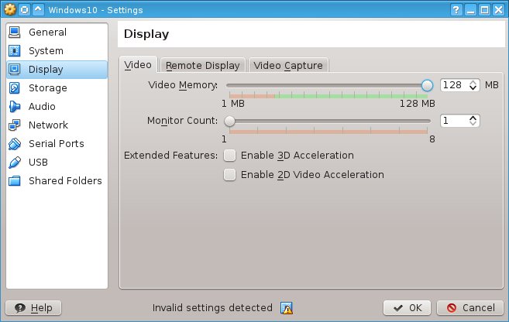Image resolution: width=509 pixels, height=322 pixels.
Task: Click the Monitor Count value field
Action: [x=459, y=121]
